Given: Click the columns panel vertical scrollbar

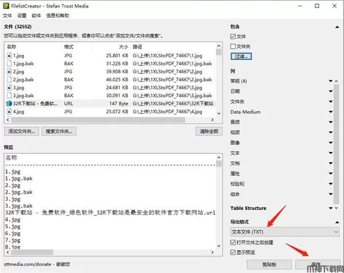Looking at the screenshot, I should point(337,144).
